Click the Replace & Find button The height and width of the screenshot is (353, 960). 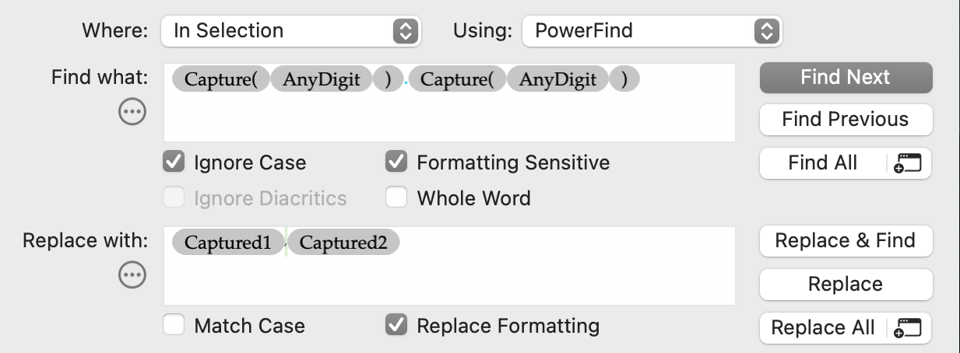845,241
